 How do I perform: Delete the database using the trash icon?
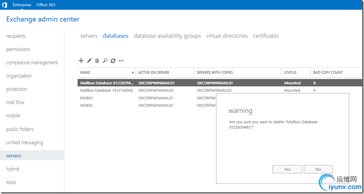97,61
